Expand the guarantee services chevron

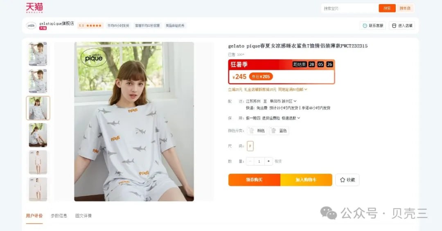(298, 118)
